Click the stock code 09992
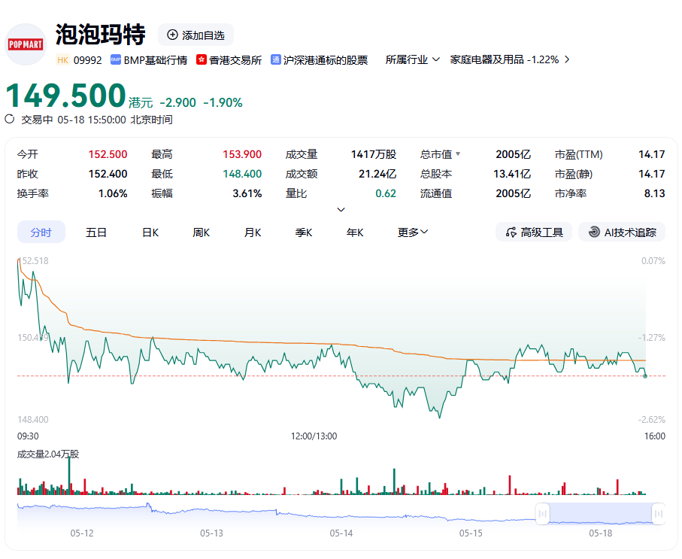 tap(87, 60)
